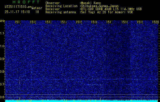Click the 1513 time axis label
The image size is (160, 102).
coord(48,22)
